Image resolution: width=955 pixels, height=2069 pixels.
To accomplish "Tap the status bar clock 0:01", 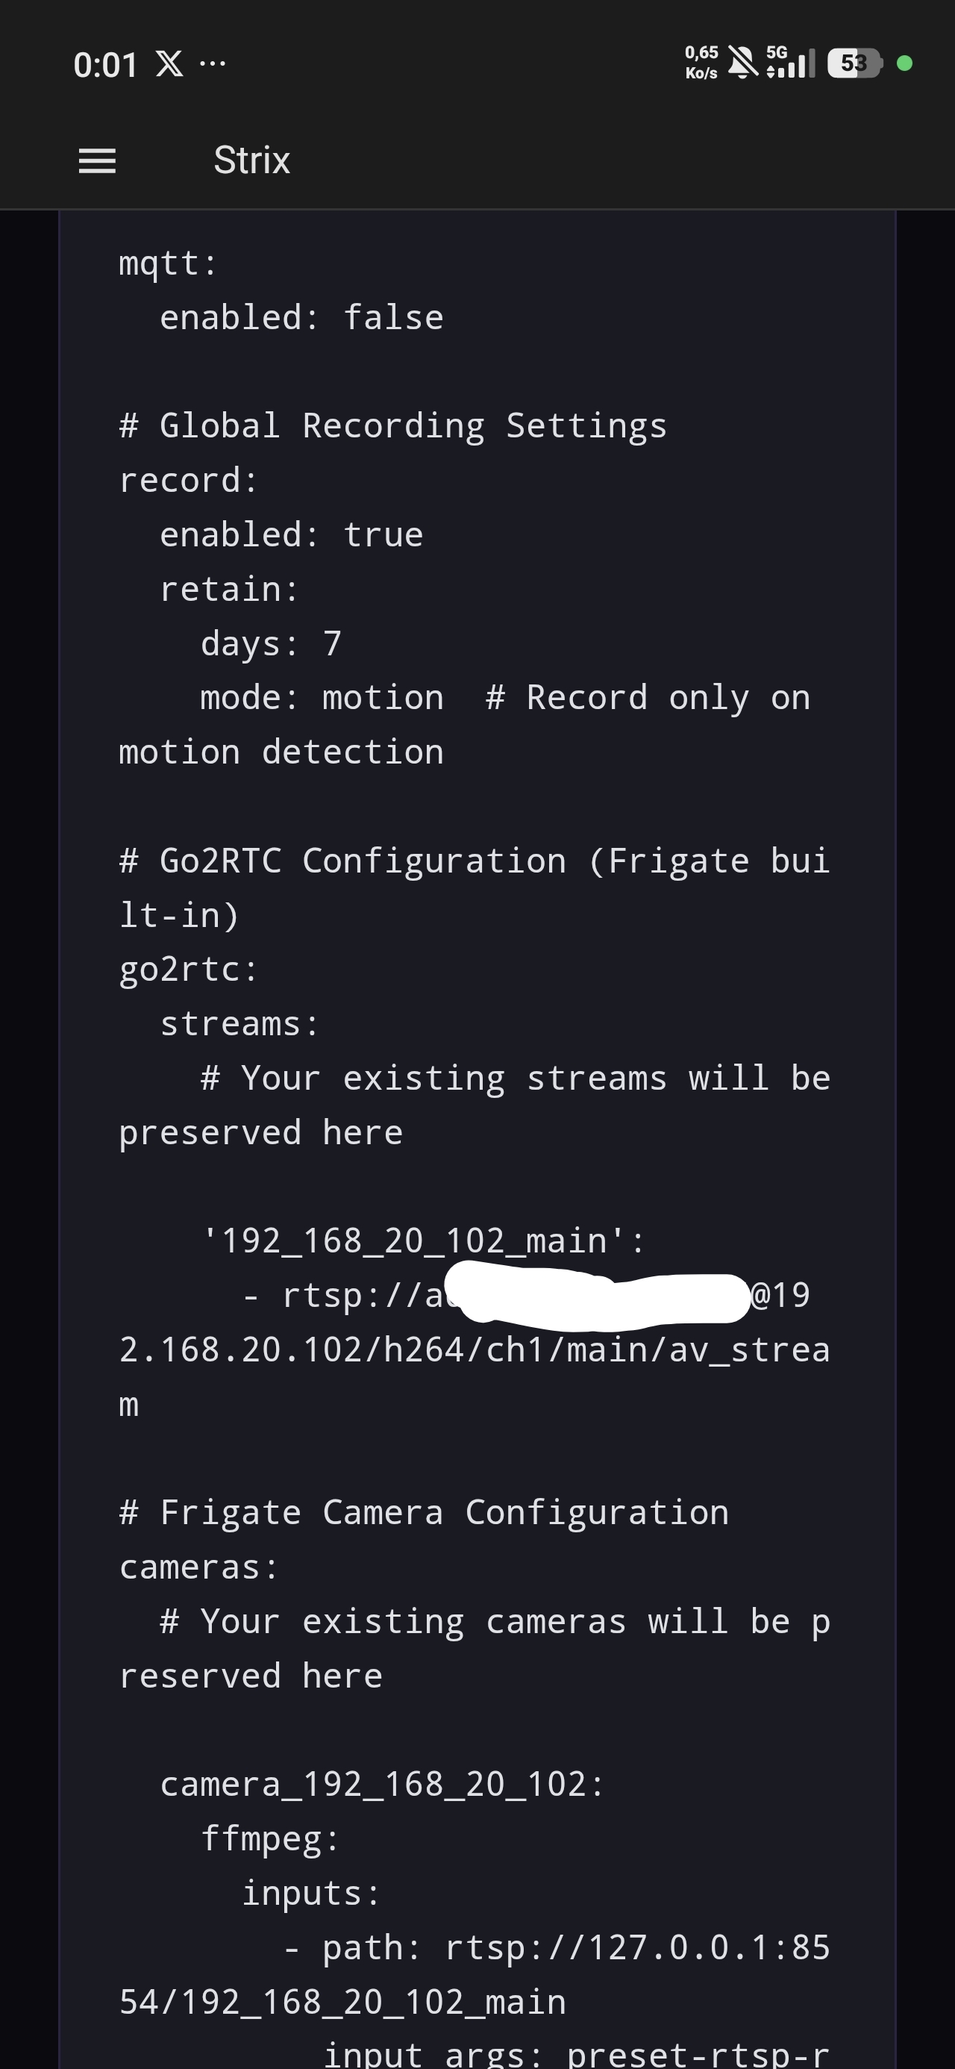I will tap(105, 64).
